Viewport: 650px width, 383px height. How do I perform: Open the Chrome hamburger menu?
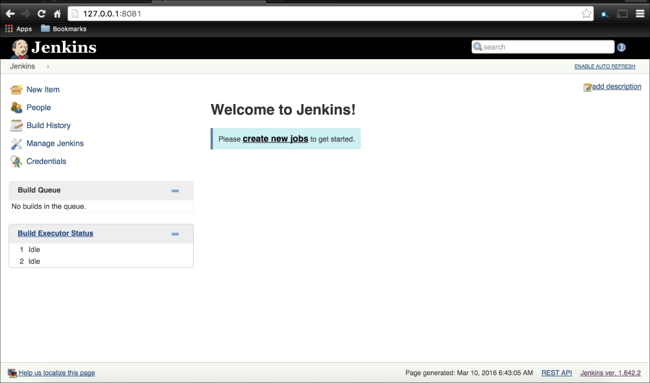click(x=640, y=14)
